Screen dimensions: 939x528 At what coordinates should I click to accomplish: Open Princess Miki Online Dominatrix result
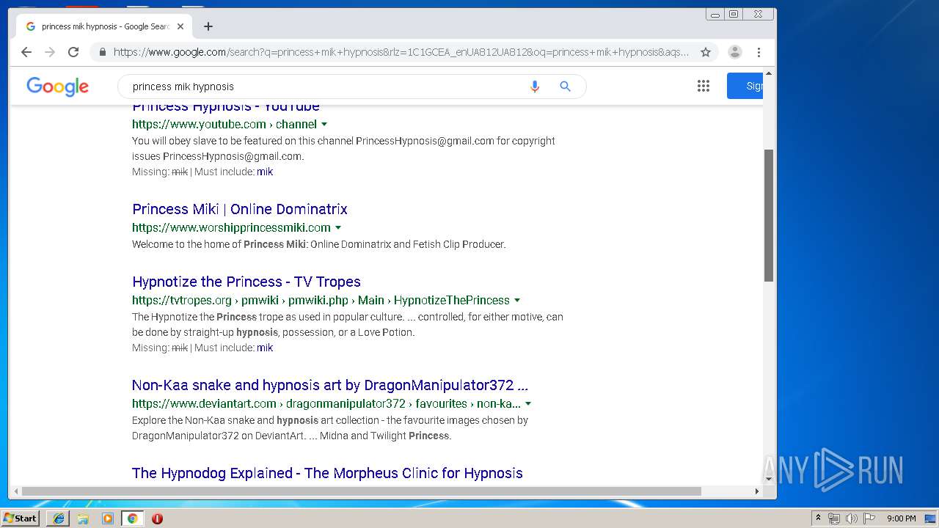[240, 209]
